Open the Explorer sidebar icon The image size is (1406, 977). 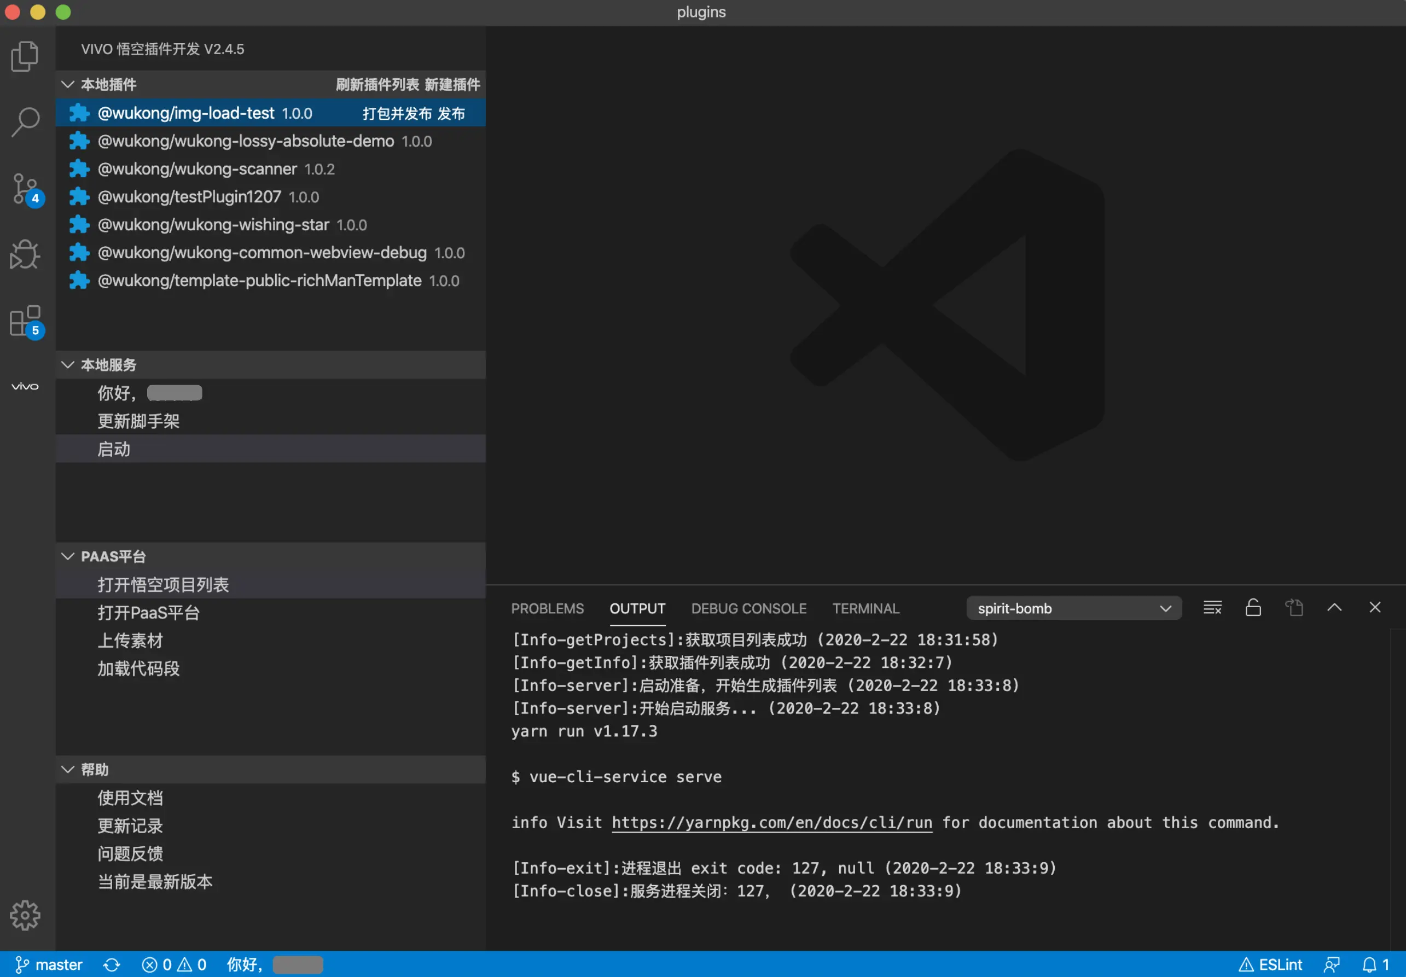[x=25, y=56]
